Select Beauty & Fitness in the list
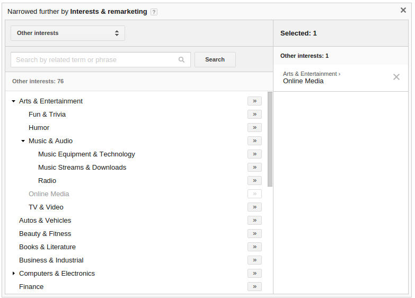The image size is (415, 298). click(45, 234)
